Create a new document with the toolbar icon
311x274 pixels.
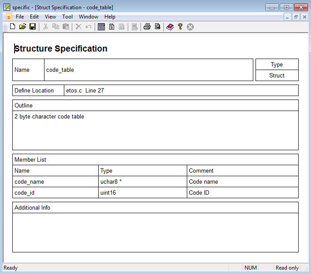(x=12, y=26)
